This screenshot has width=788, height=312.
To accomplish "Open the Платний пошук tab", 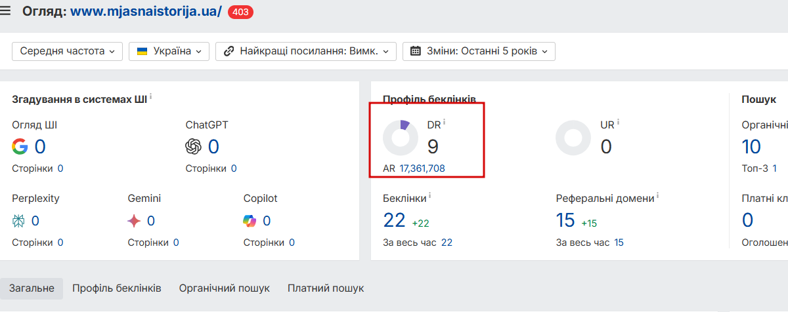I will 326,288.
